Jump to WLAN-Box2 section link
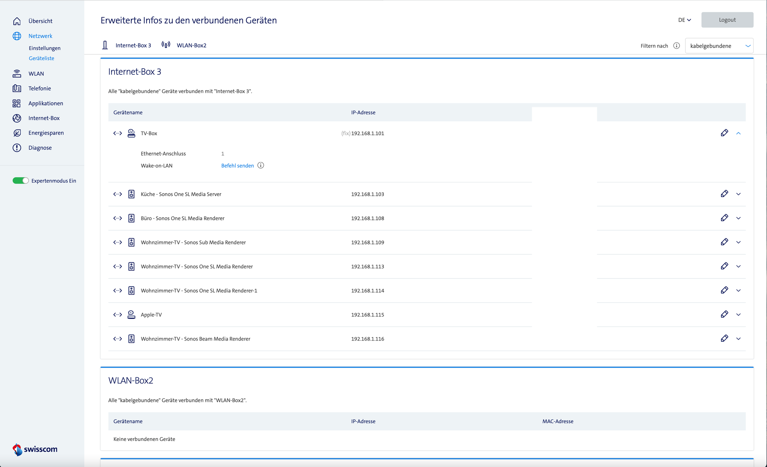 tap(191, 46)
